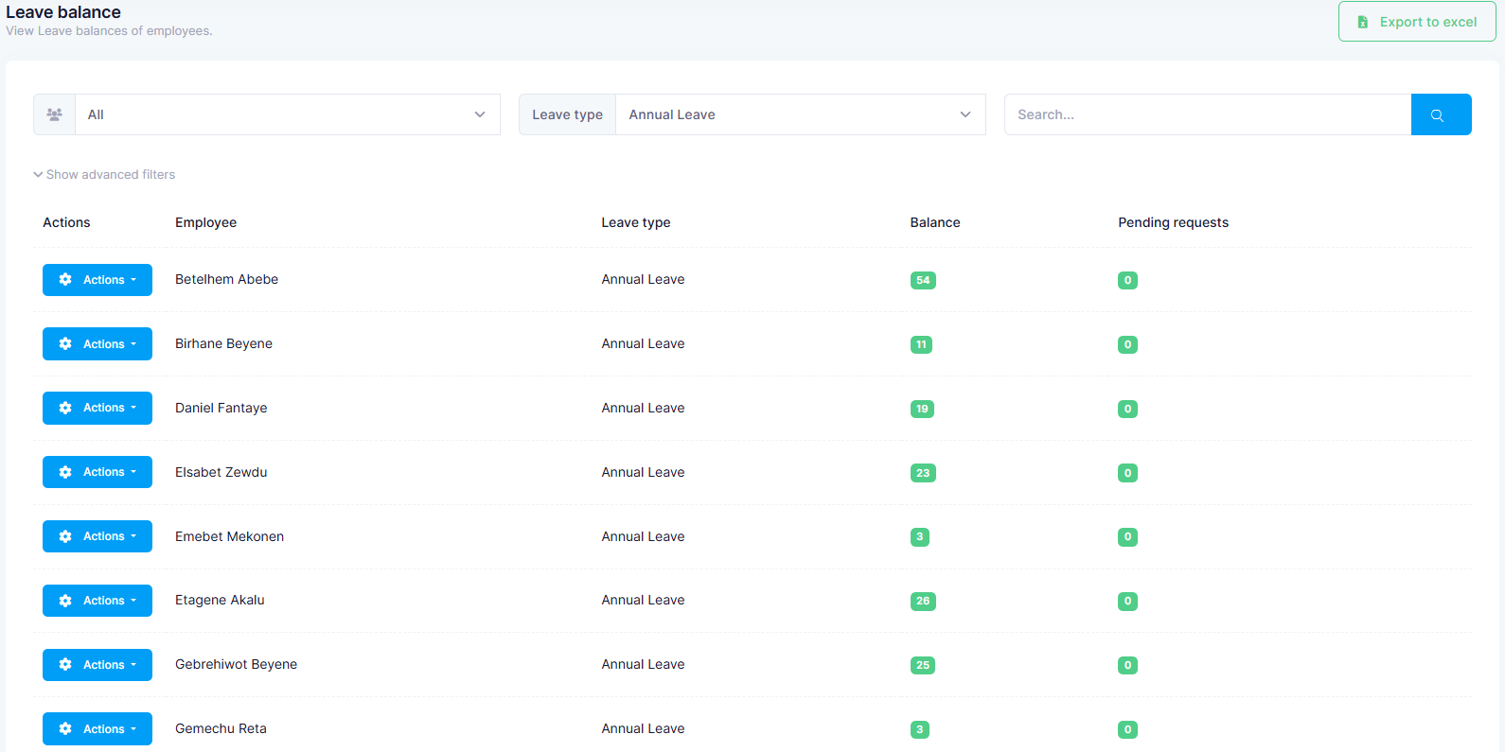Open the All employees filter dropdown
1505x752 pixels.
[287, 114]
